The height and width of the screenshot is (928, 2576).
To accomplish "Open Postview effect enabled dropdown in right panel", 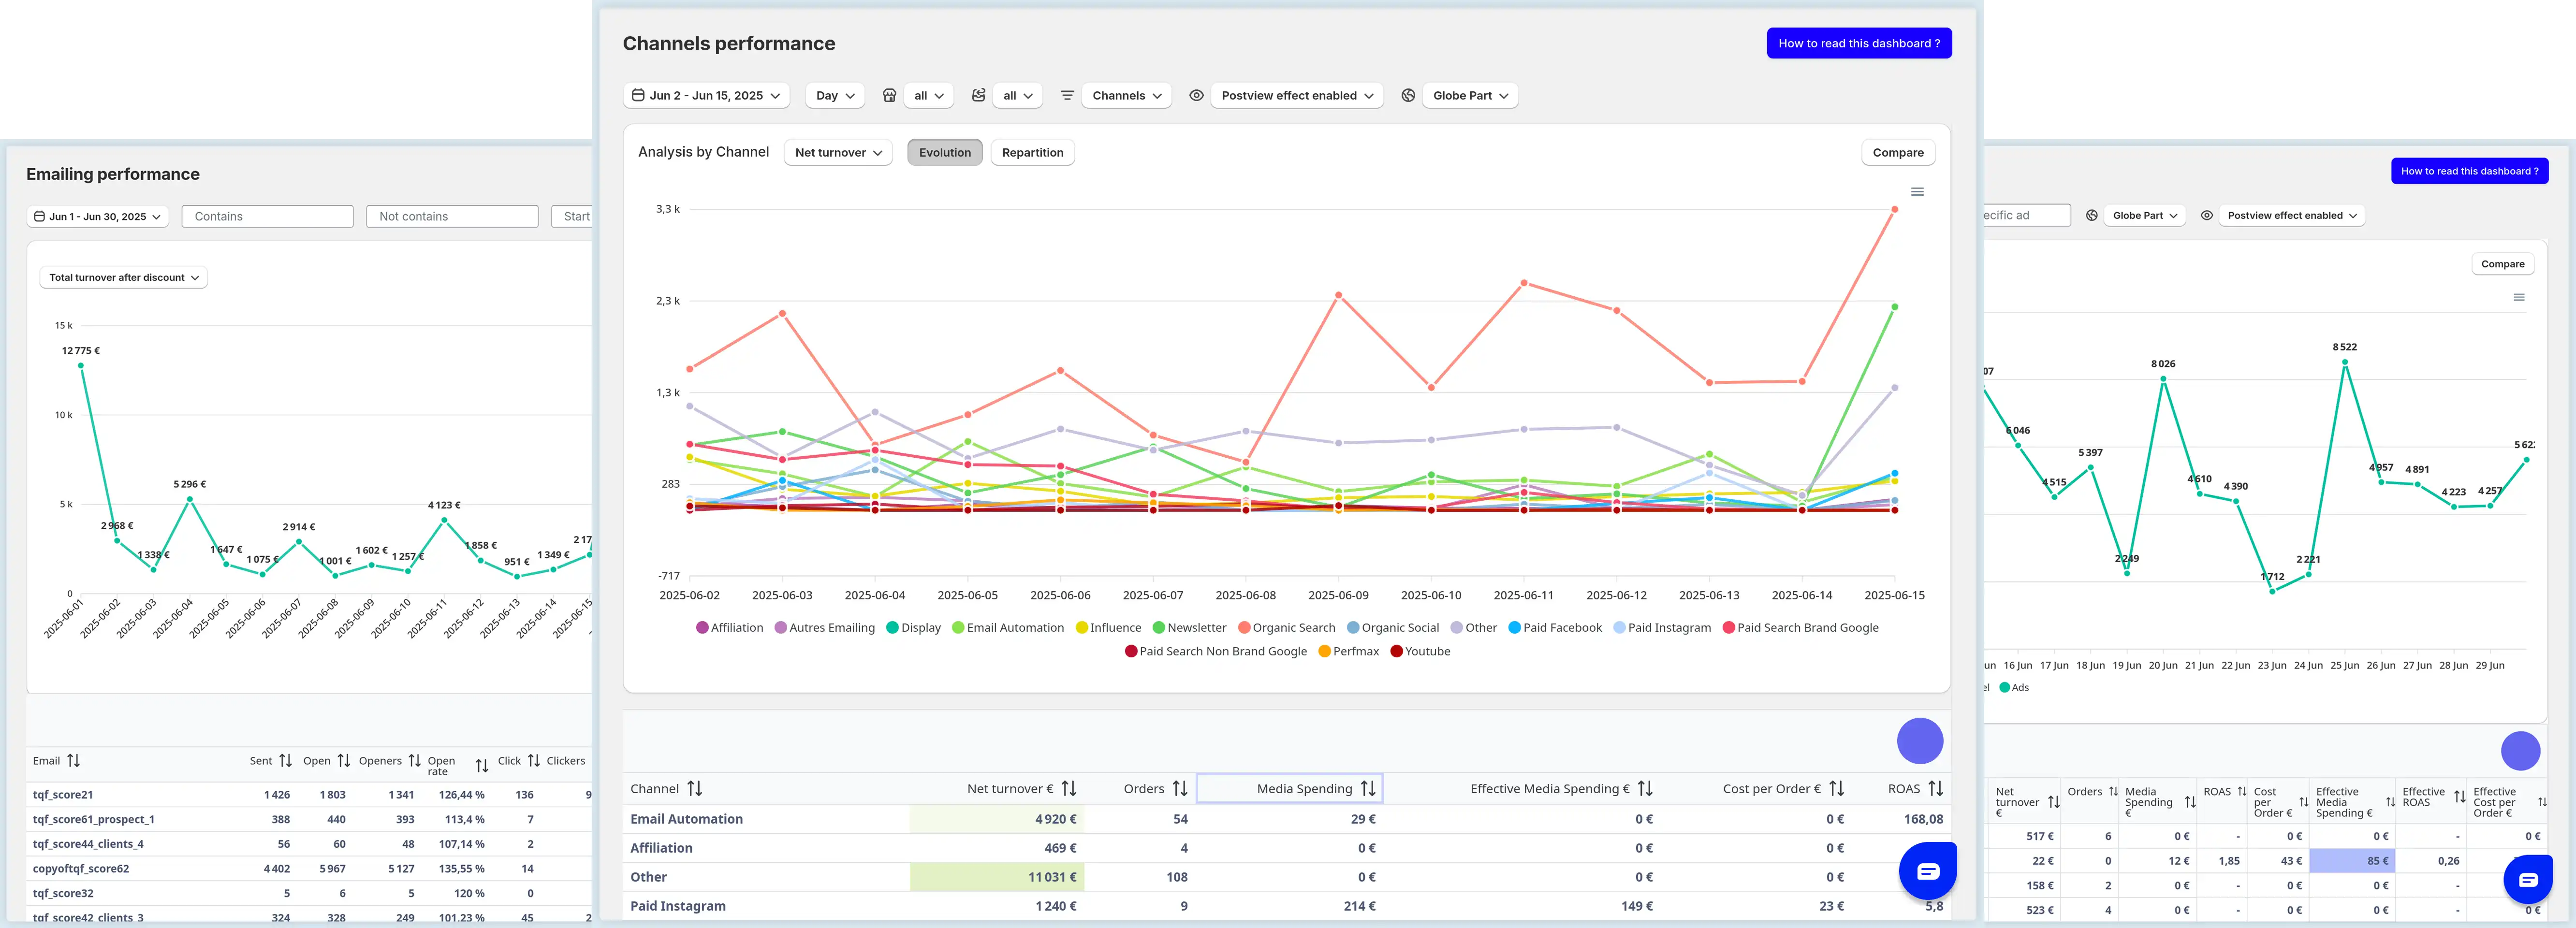I will point(2292,216).
